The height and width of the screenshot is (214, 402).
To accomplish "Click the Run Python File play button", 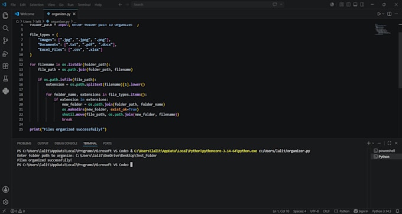I will [379, 14].
